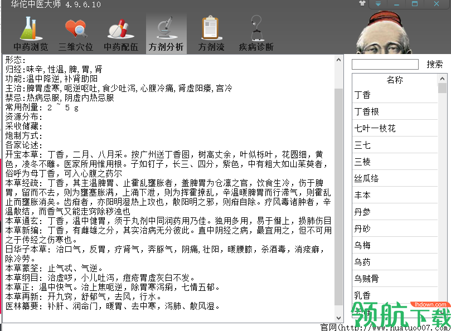Viewport: 451px width, 331px height.
Task: Select 丹砂 in the herb list
Action: 395,228
